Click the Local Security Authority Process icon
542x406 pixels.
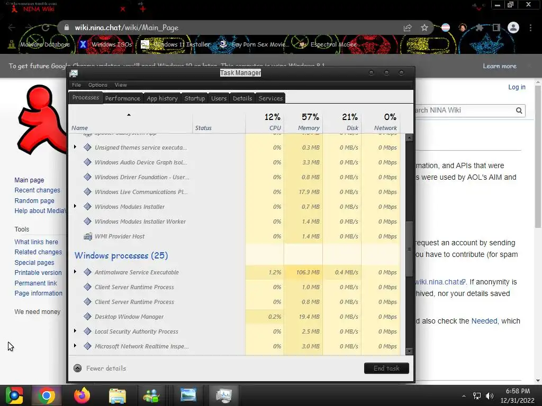pyautogui.click(x=87, y=331)
